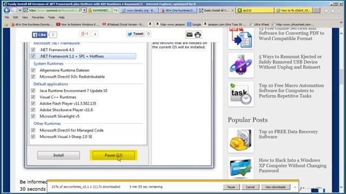Click the printer icon
The image size is (346, 194).
pos(198,34)
